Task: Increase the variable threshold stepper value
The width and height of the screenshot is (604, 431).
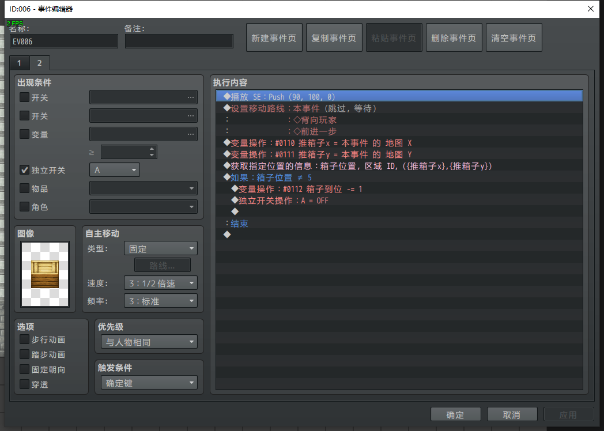Action: (152, 149)
